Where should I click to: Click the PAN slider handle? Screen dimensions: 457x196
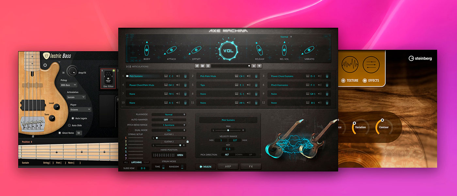[228, 130]
